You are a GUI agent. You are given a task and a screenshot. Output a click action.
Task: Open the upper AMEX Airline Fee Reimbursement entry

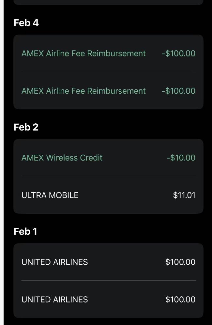(83, 54)
